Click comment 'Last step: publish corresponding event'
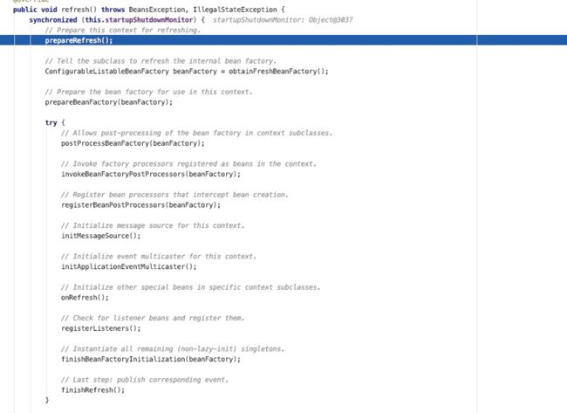Image resolution: width=567 pixels, height=413 pixels. 145,380
